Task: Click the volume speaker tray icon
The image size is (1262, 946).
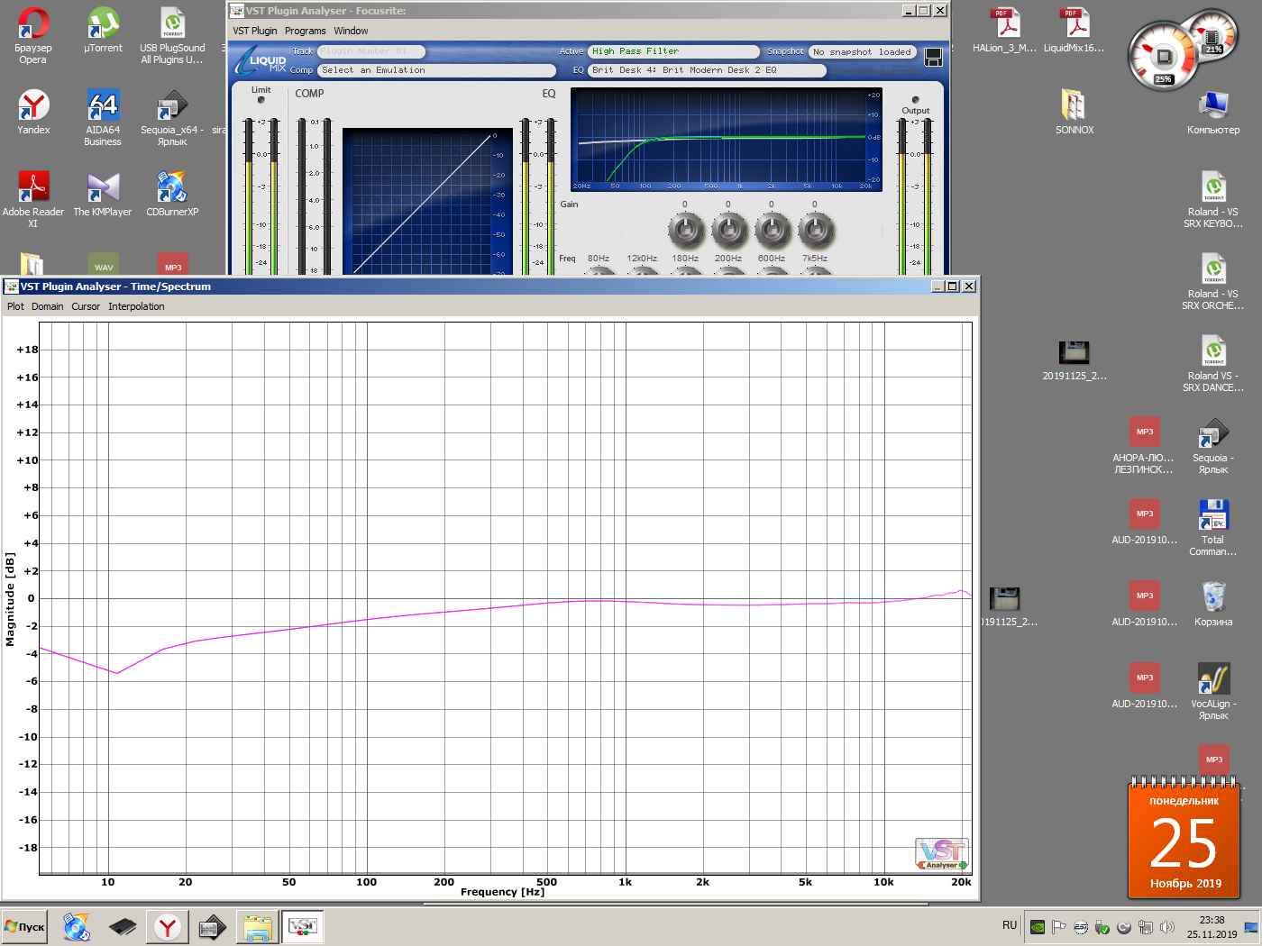Action: (x=1167, y=926)
